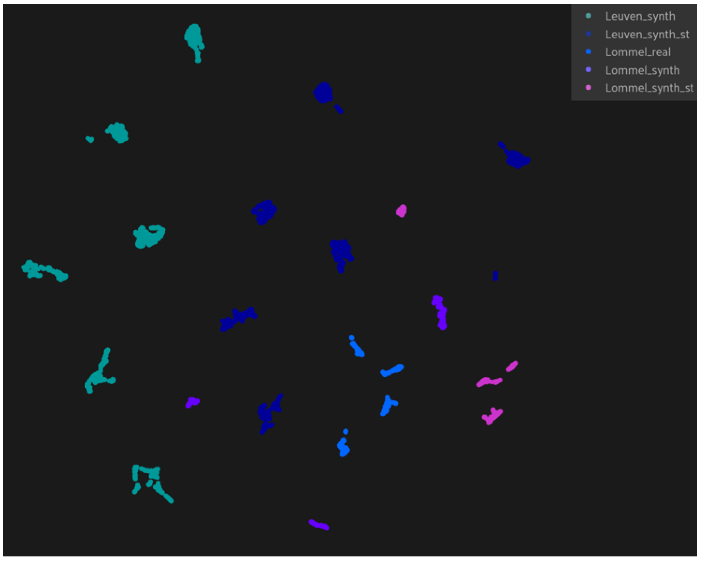Click the navy Leuven_synth_st legend dot
The height and width of the screenshot is (563, 704).
click(588, 34)
